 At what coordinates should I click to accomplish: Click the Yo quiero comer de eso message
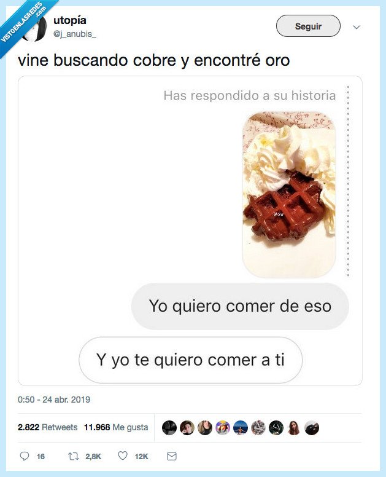point(240,306)
